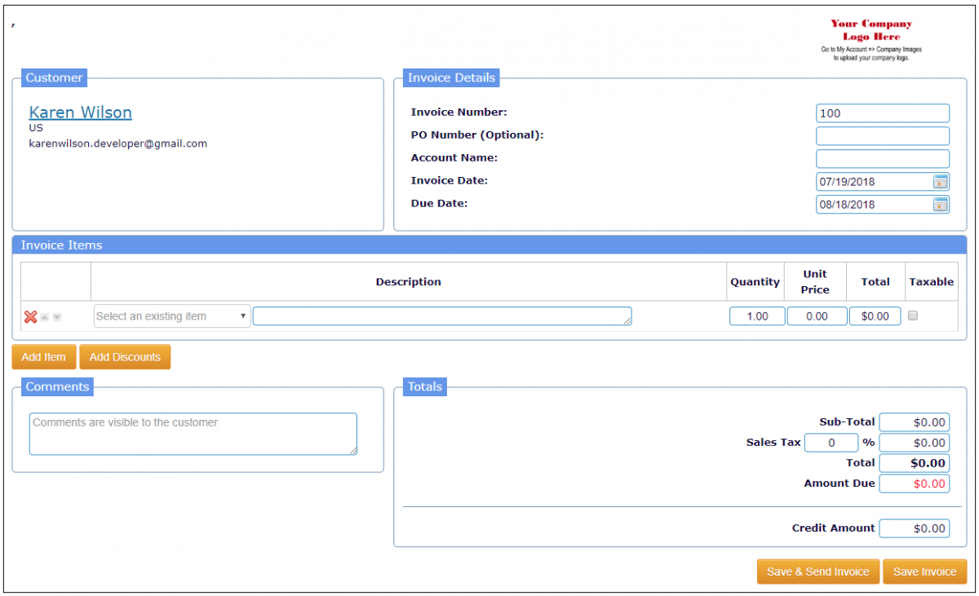The height and width of the screenshot is (596, 979).
Task: Click the Save Invoice button
Action: coord(924,572)
